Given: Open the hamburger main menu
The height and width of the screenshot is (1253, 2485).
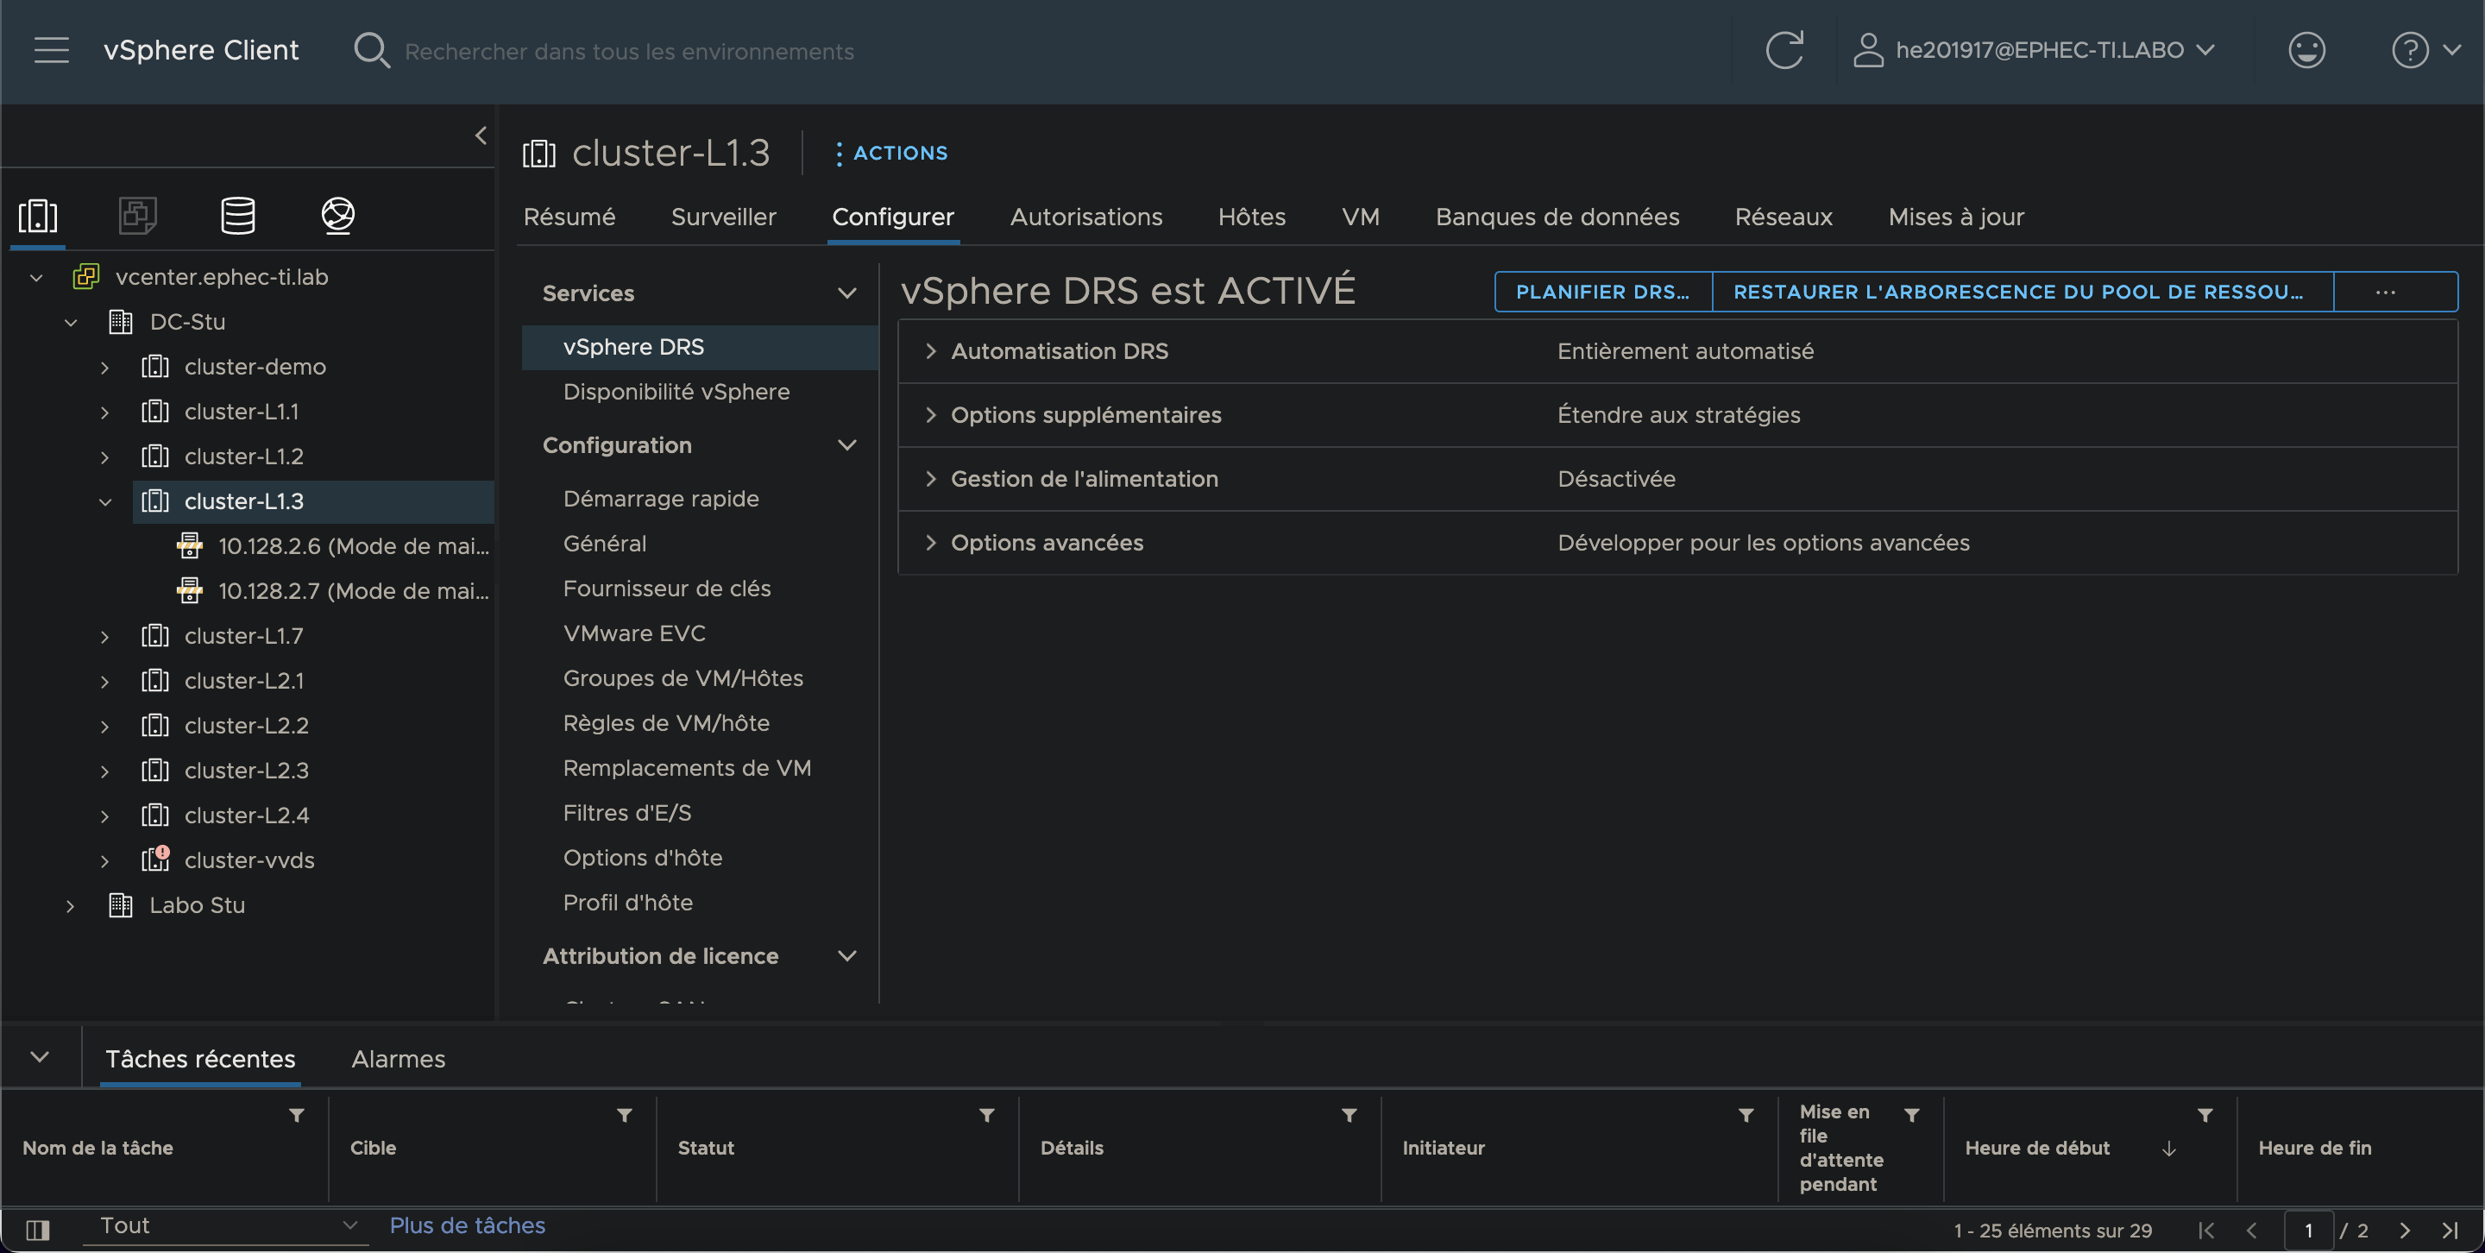Looking at the screenshot, I should [52, 50].
